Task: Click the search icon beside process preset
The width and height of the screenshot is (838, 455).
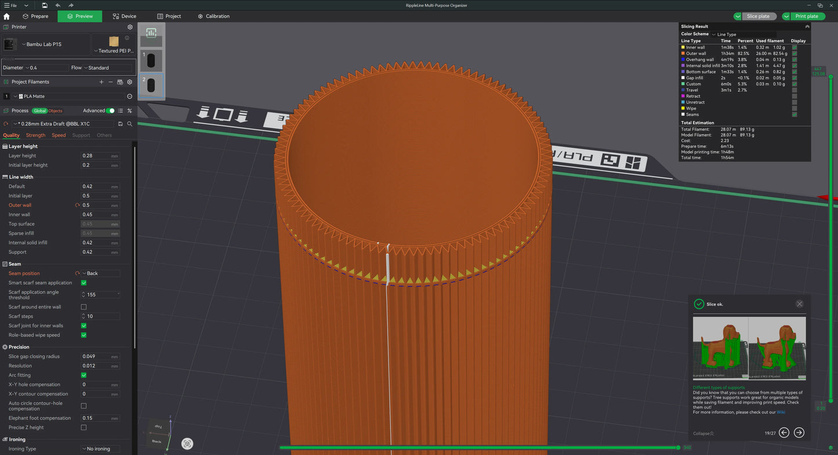Action: pyautogui.click(x=130, y=124)
